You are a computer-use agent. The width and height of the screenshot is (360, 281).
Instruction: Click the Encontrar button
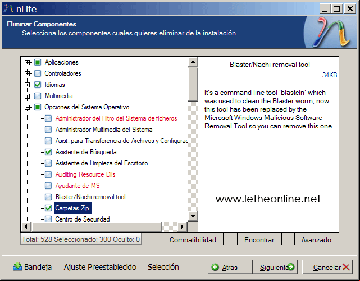259,239
